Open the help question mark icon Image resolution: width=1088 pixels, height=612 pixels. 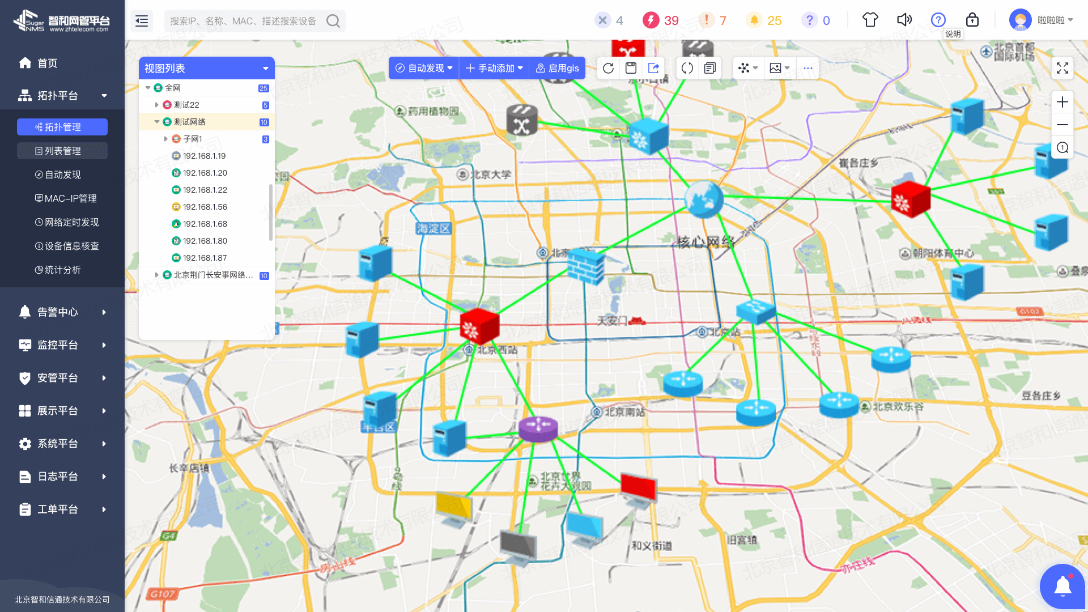(938, 20)
